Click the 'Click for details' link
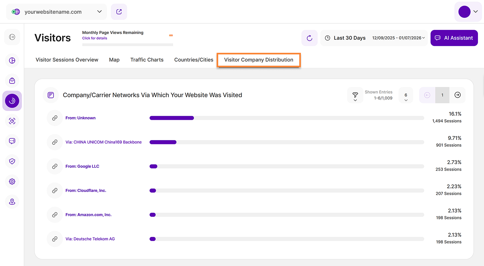The width and height of the screenshot is (484, 266). 95,38
